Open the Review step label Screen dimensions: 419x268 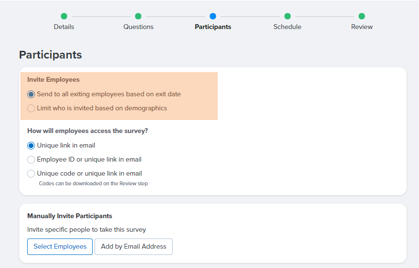[x=362, y=27]
